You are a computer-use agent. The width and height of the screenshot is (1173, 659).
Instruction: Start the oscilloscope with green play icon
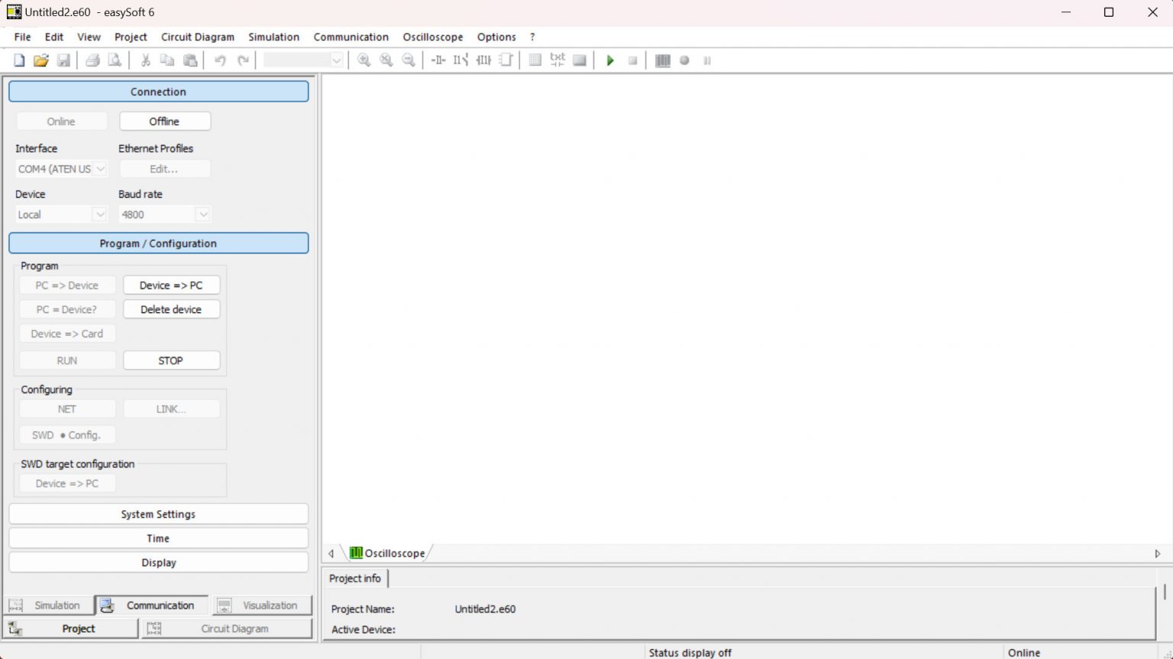coord(609,60)
